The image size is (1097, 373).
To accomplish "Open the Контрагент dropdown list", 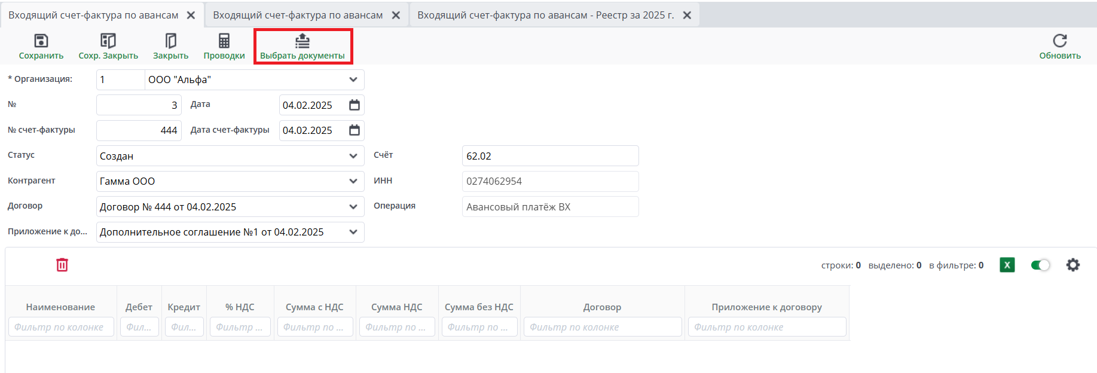I will point(353,181).
